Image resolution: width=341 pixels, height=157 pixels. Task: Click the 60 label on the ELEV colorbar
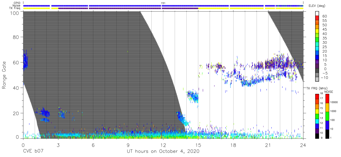325,16
